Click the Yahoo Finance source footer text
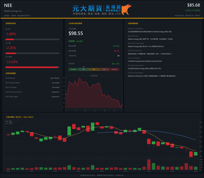 pos(88,175)
